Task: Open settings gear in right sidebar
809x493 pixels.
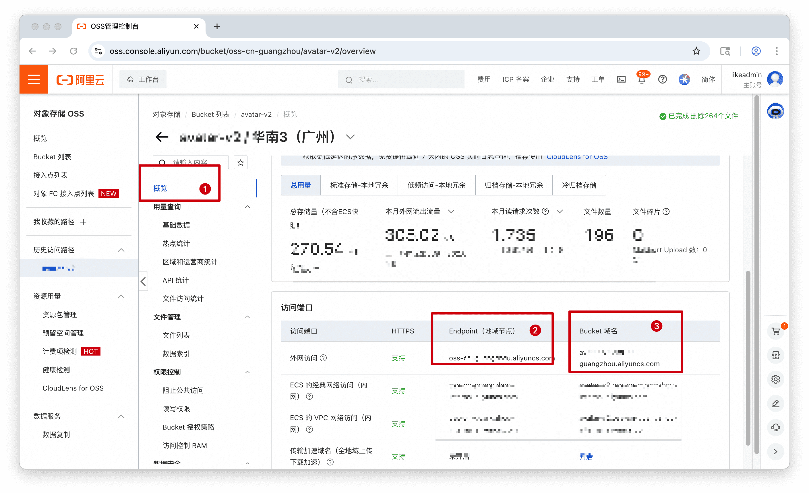Action: pos(775,379)
